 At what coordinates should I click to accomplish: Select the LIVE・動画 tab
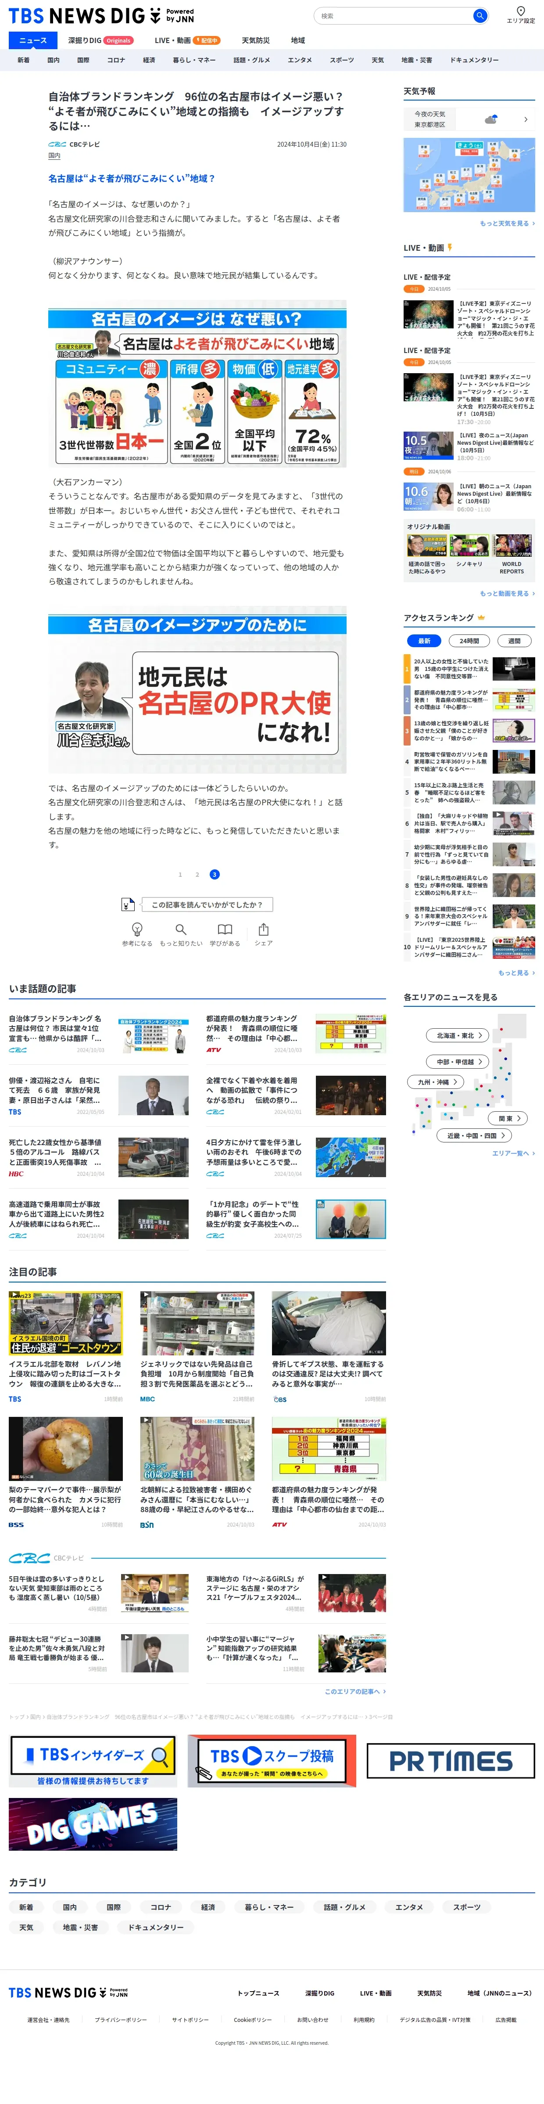pyautogui.click(x=188, y=40)
